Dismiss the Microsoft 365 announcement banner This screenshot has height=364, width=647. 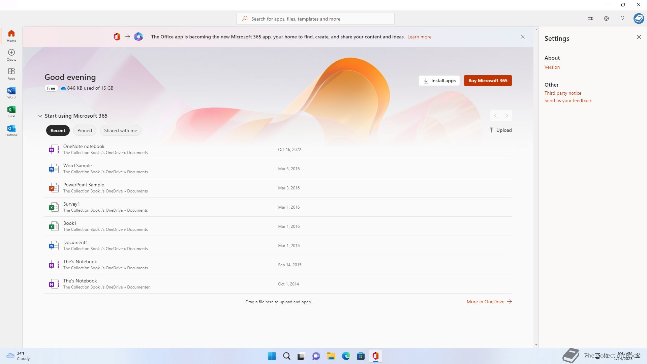pos(523,37)
